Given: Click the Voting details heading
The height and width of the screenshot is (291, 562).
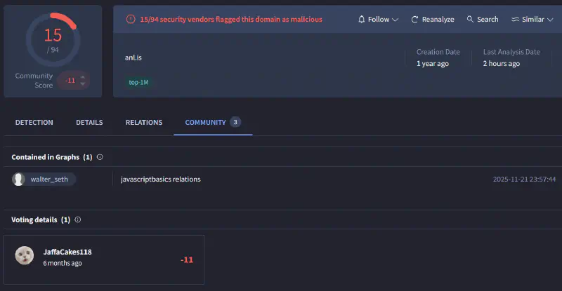Looking at the screenshot, I should (x=41, y=219).
